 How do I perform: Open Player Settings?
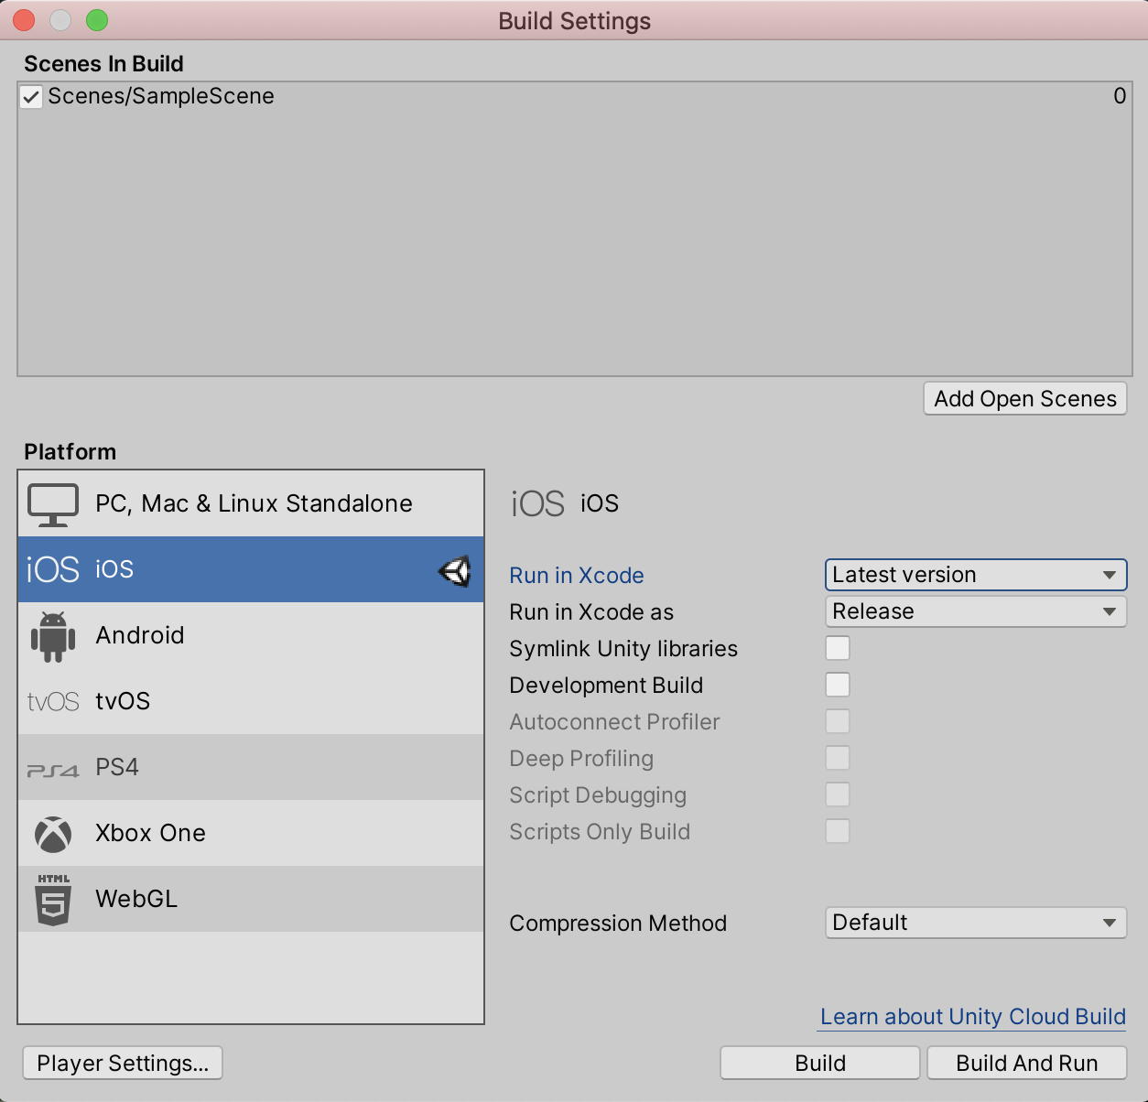[123, 1064]
